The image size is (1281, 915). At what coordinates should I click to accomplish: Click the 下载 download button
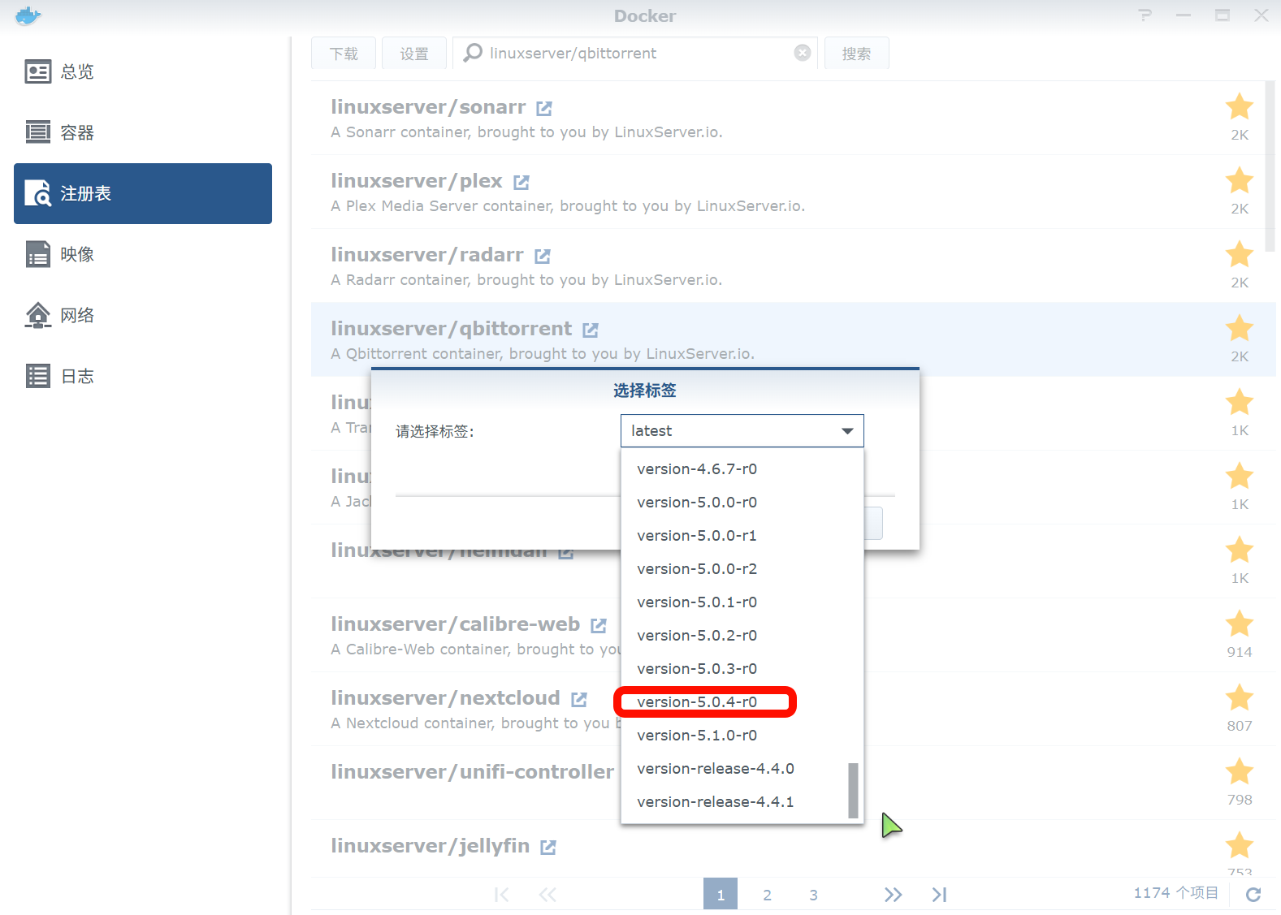point(344,54)
